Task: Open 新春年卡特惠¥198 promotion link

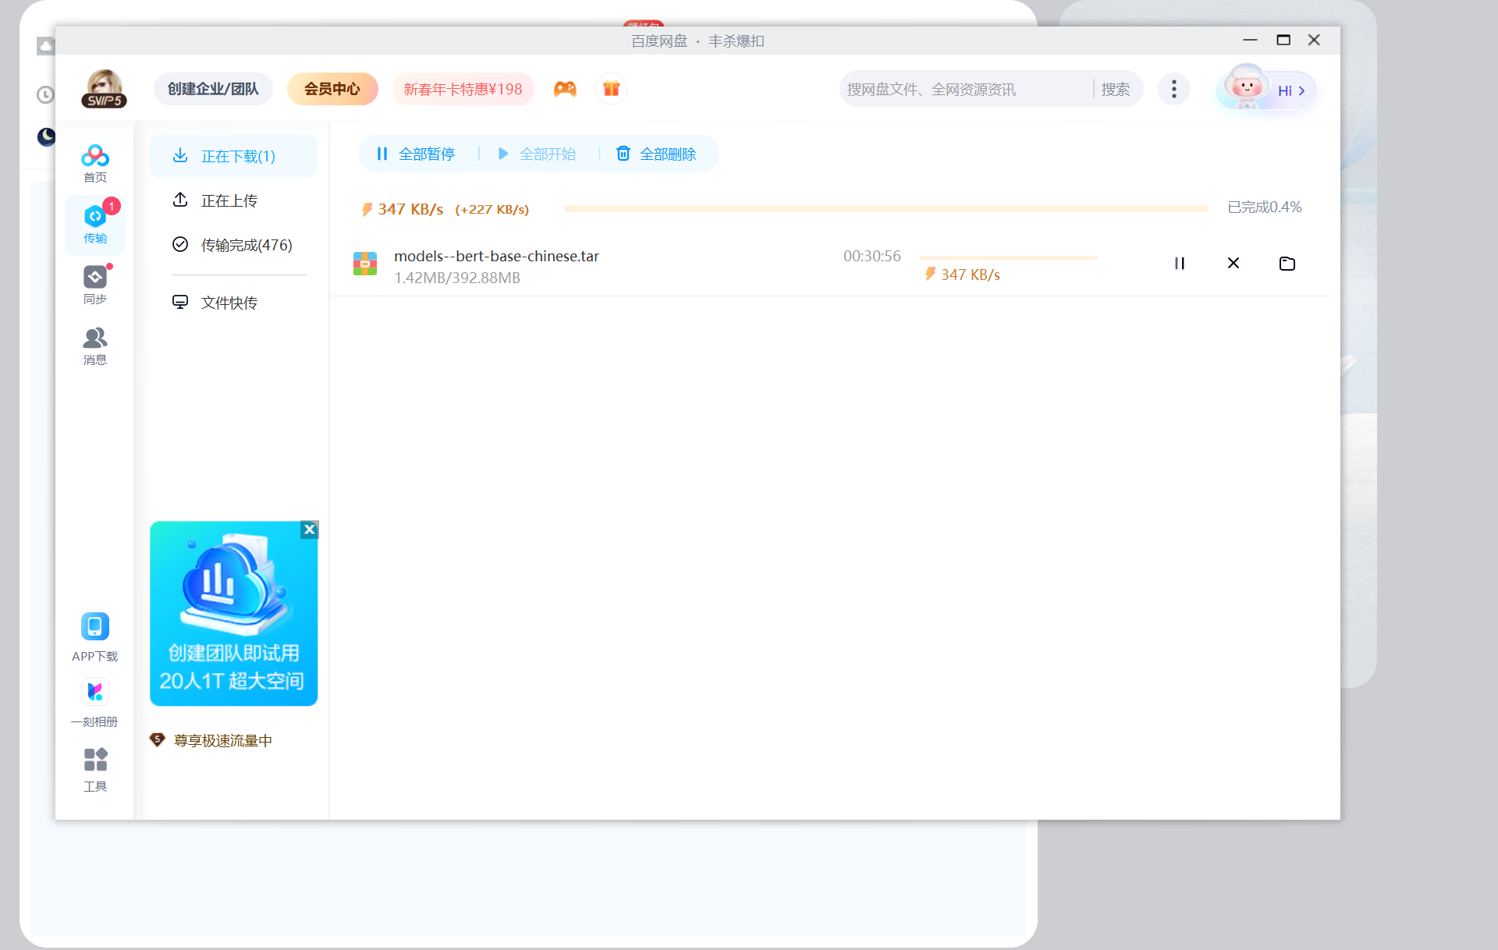Action: click(x=463, y=88)
